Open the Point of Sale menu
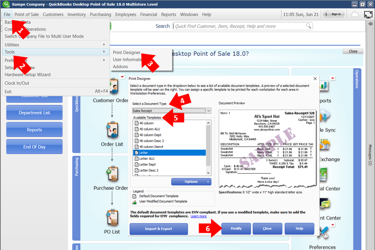The width and height of the screenshot is (375, 250). pyautogui.click(x=27, y=14)
